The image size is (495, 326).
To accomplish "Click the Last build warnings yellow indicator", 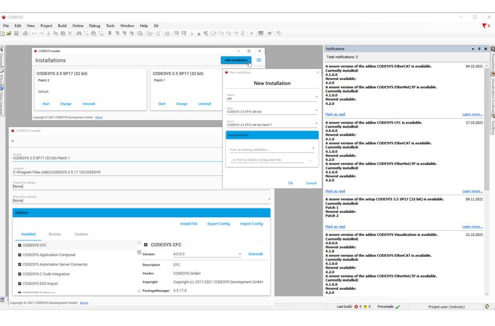I will coord(365,307).
